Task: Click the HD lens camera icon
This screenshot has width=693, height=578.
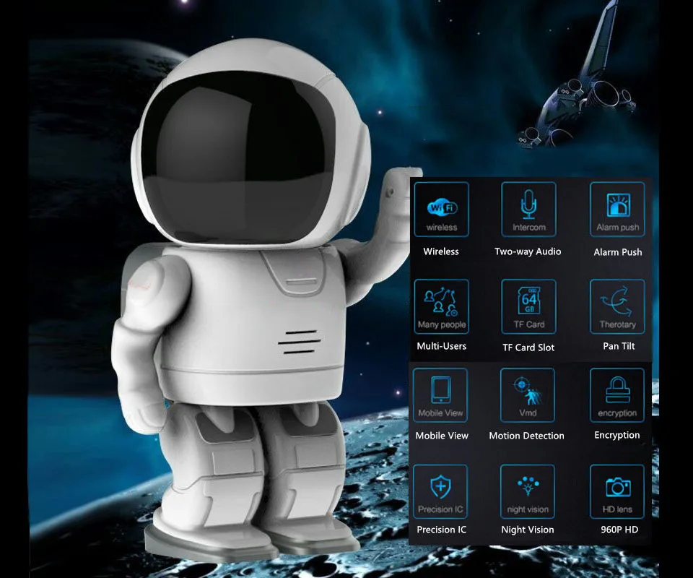Action: (x=617, y=492)
